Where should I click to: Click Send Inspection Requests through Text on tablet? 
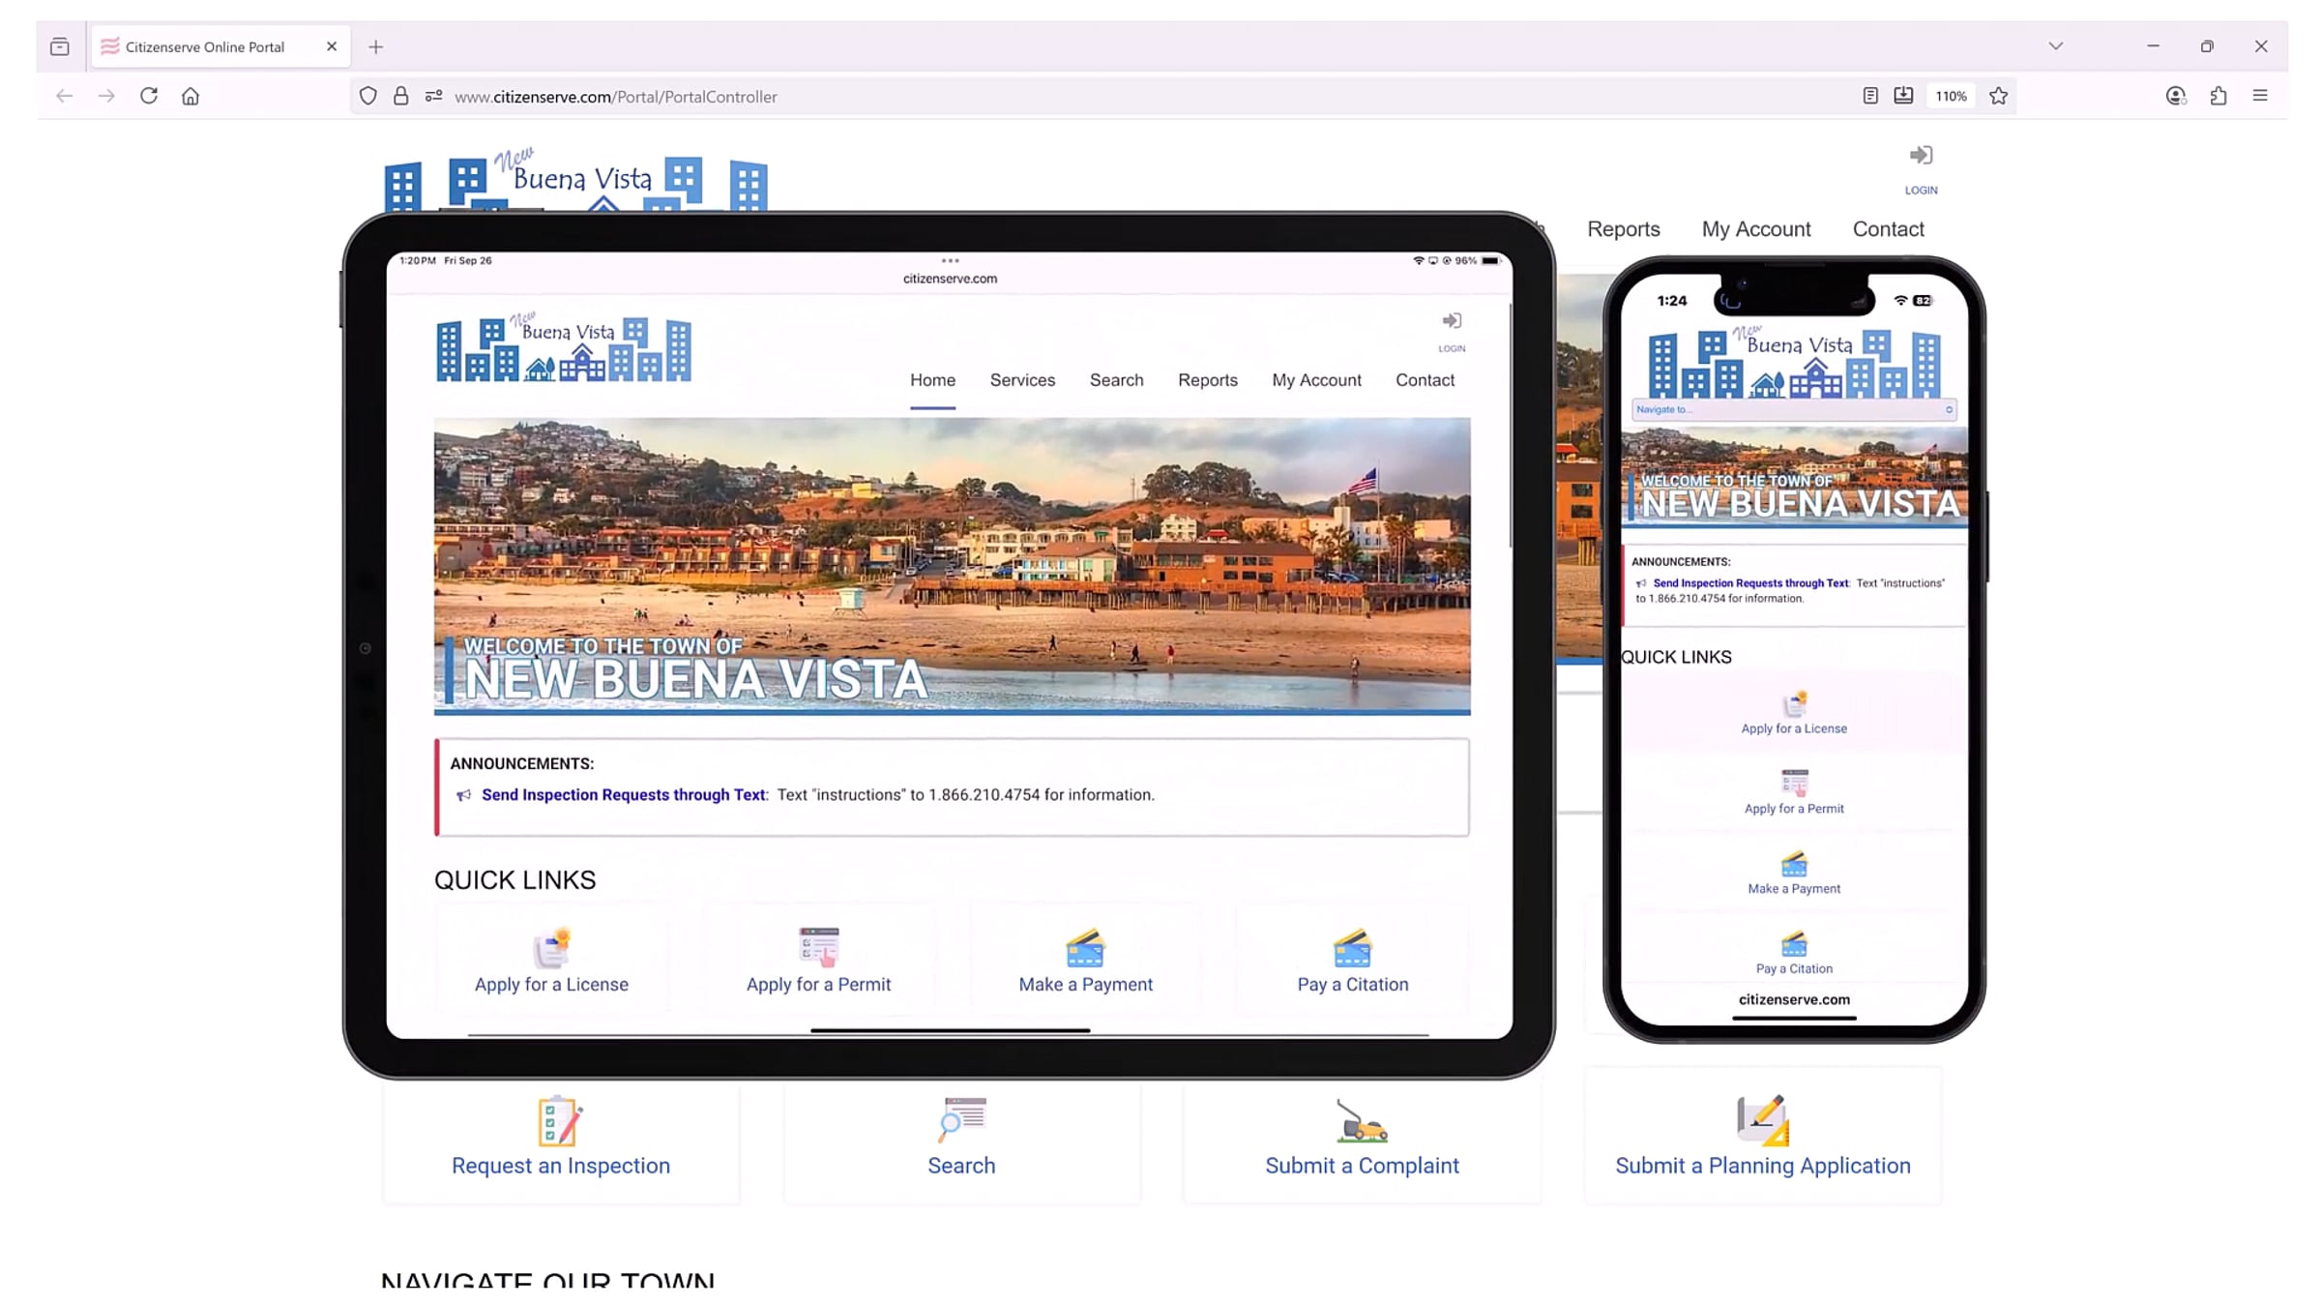click(624, 794)
